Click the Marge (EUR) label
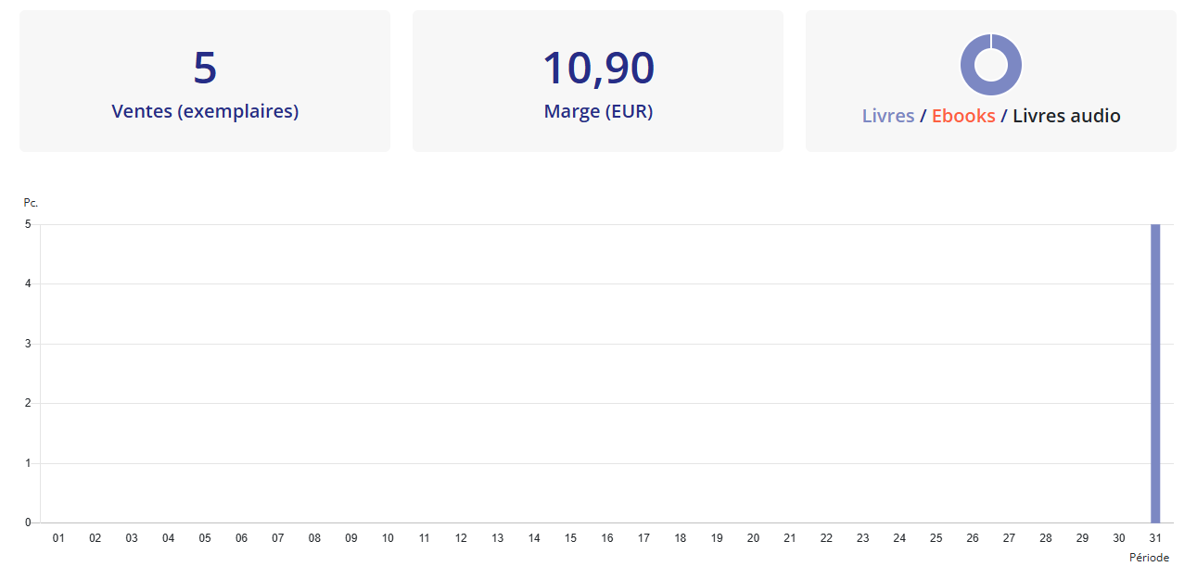1197x579 pixels. click(x=598, y=111)
